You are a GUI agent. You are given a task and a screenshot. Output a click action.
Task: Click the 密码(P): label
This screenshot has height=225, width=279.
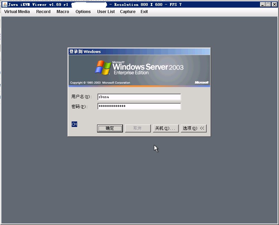pyautogui.click(x=80, y=106)
